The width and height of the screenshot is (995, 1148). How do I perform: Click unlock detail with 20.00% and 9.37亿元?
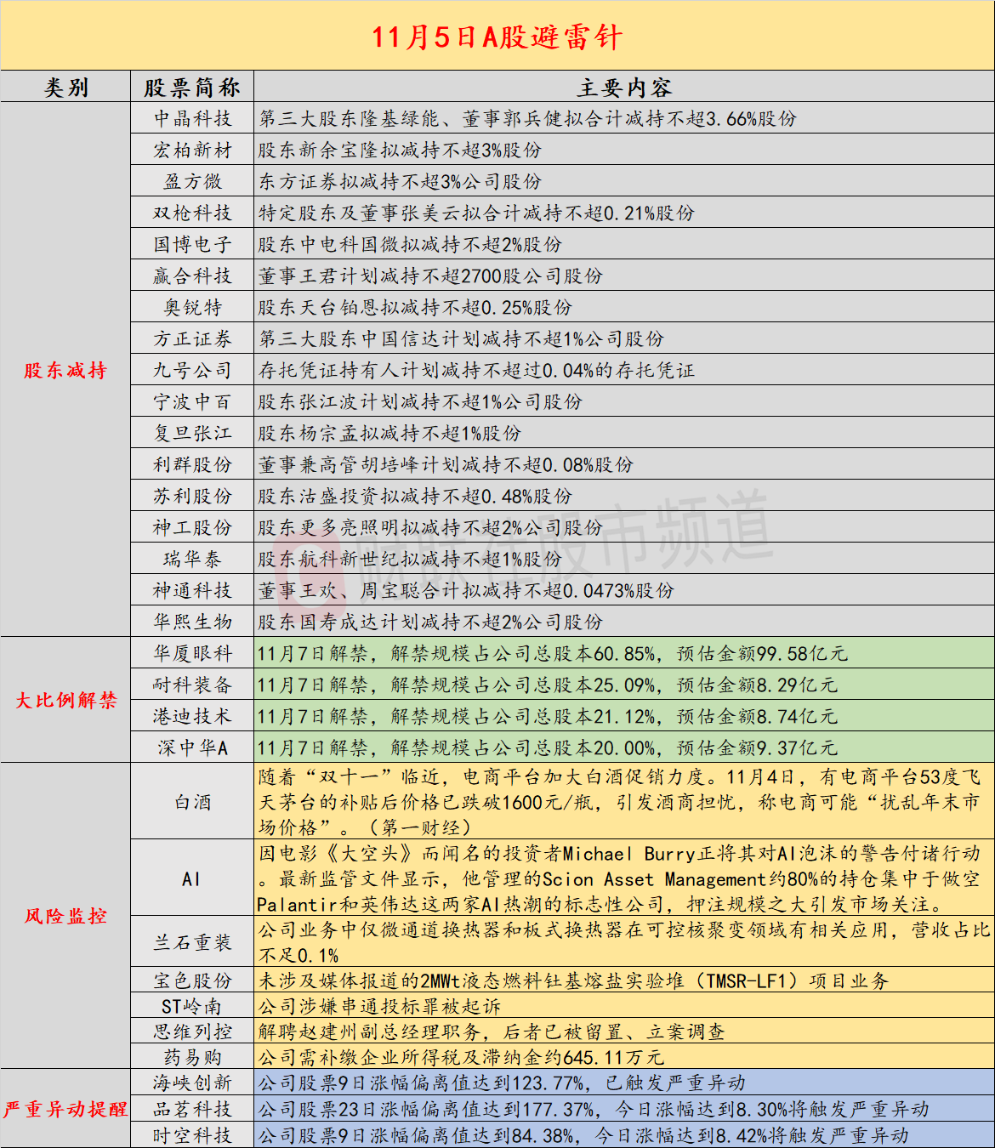[548, 747]
